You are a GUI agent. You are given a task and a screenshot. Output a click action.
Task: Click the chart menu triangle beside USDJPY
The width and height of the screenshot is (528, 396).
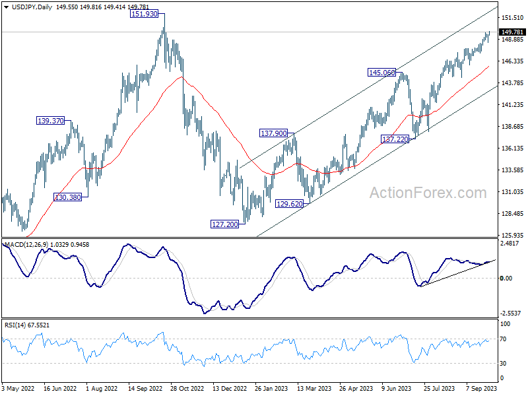7,7
